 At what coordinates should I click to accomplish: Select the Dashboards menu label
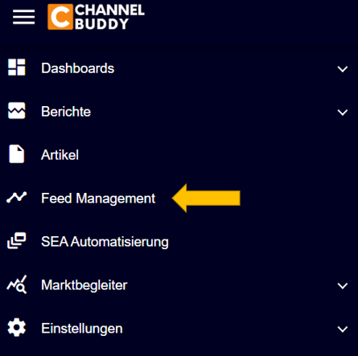pos(78,68)
